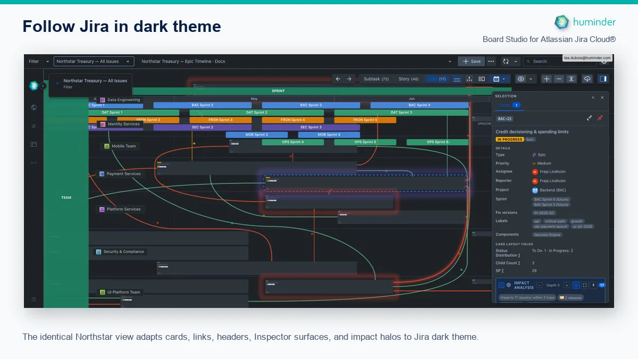
Task: Open the calendar mode dropdown chevron
Action: point(504,79)
